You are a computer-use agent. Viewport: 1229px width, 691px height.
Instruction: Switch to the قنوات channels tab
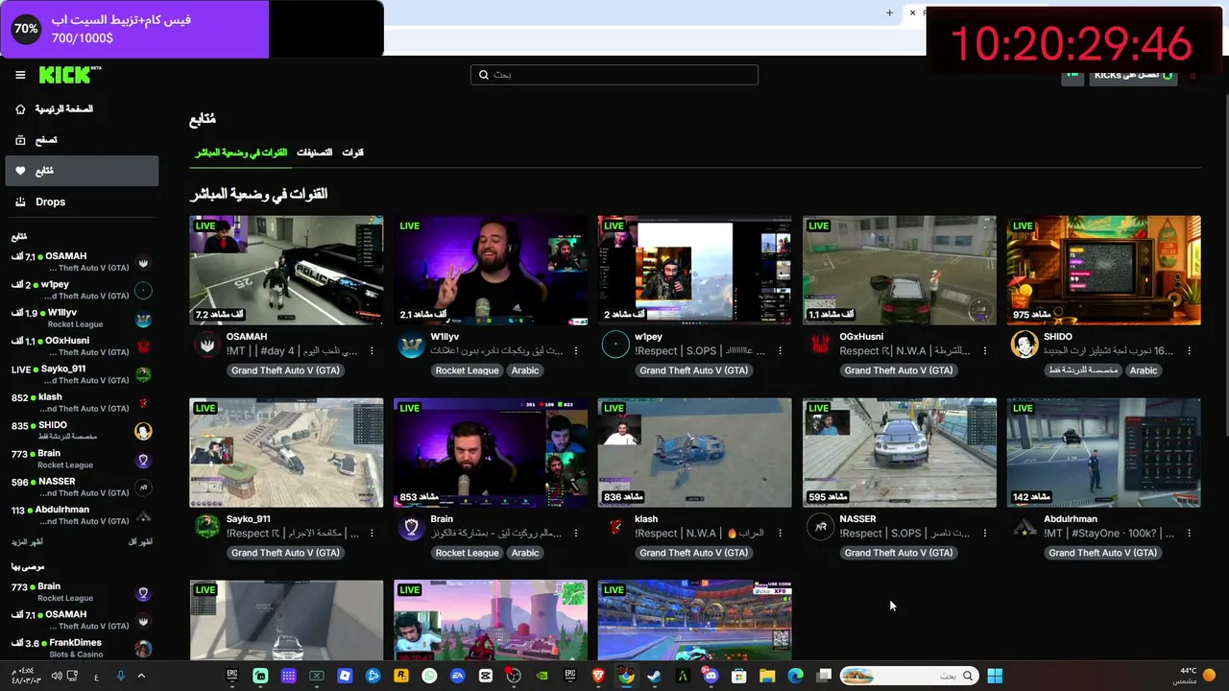click(x=352, y=153)
